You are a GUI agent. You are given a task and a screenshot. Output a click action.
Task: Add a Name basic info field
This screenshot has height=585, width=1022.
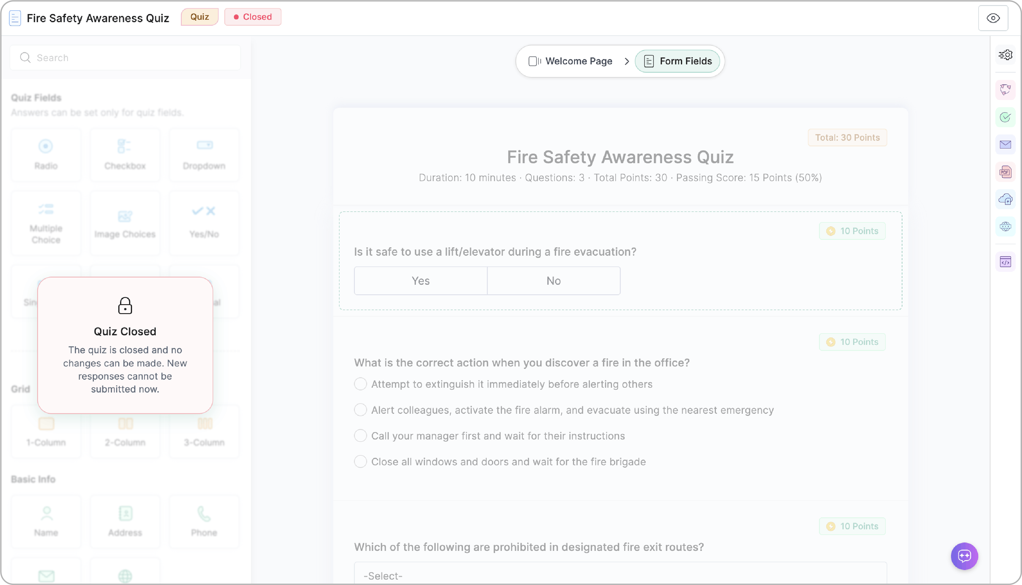(46, 522)
